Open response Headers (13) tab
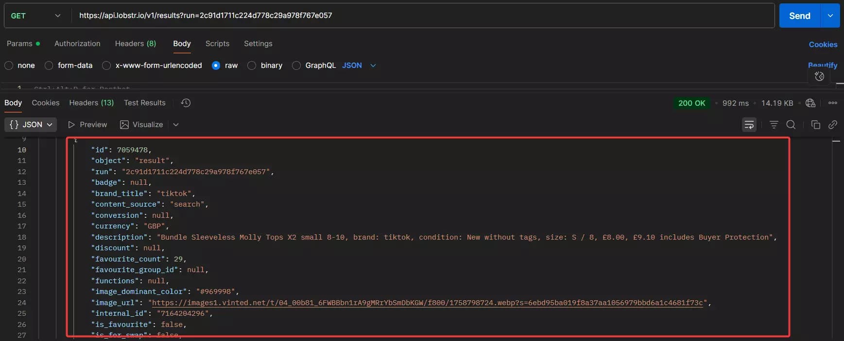 tap(91, 103)
